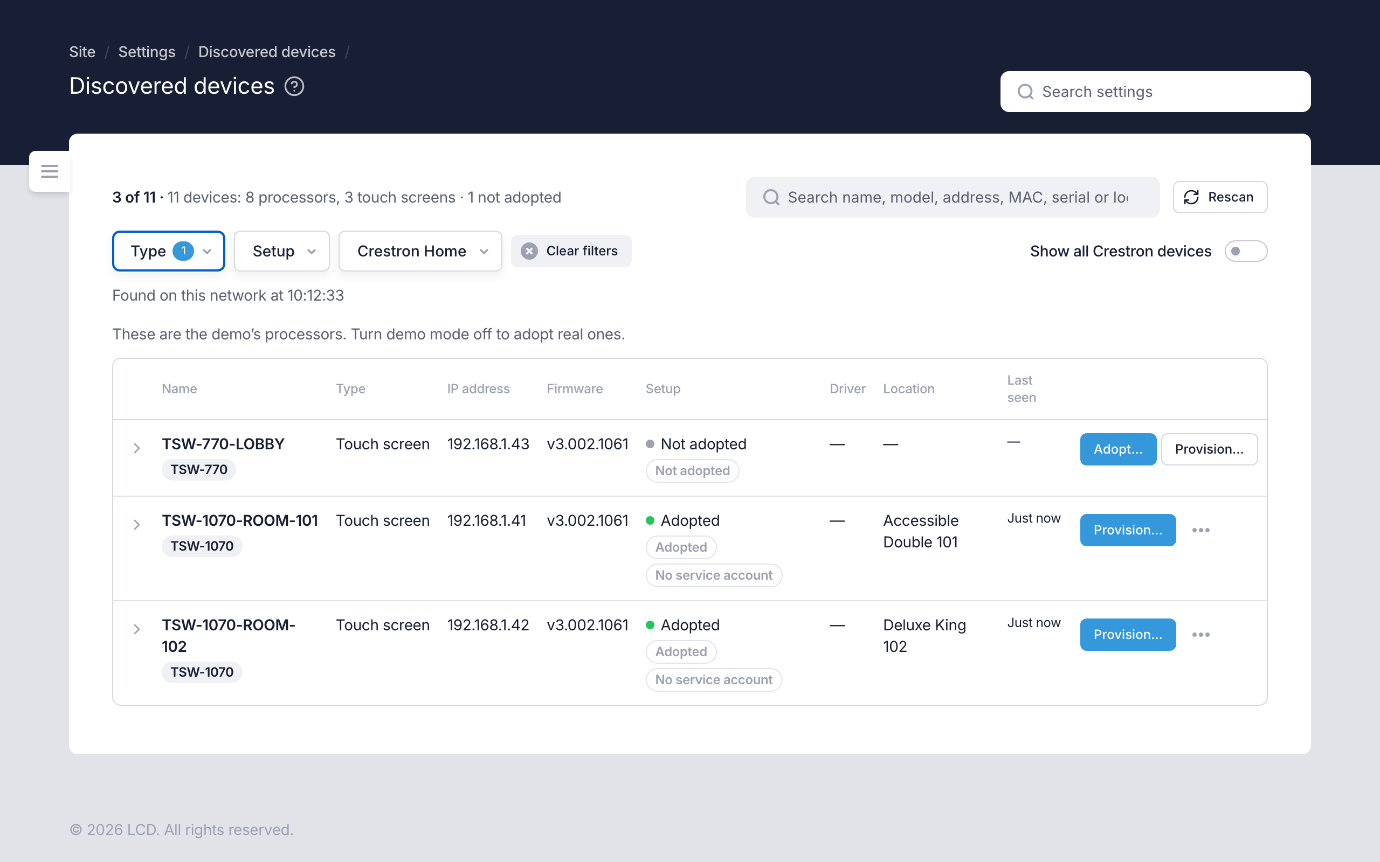Focus the Search settings field
1380x862 pixels.
1155,92
